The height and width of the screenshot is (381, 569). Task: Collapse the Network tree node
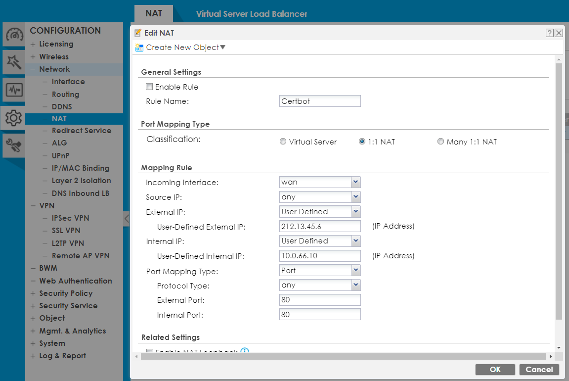coord(33,69)
